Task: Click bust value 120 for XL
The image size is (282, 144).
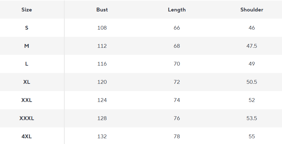Action: click(x=102, y=82)
